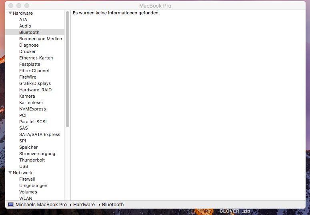Select Kartenleser in the sidebar
Viewport: 310px width, 215px height.
(x=31, y=103)
